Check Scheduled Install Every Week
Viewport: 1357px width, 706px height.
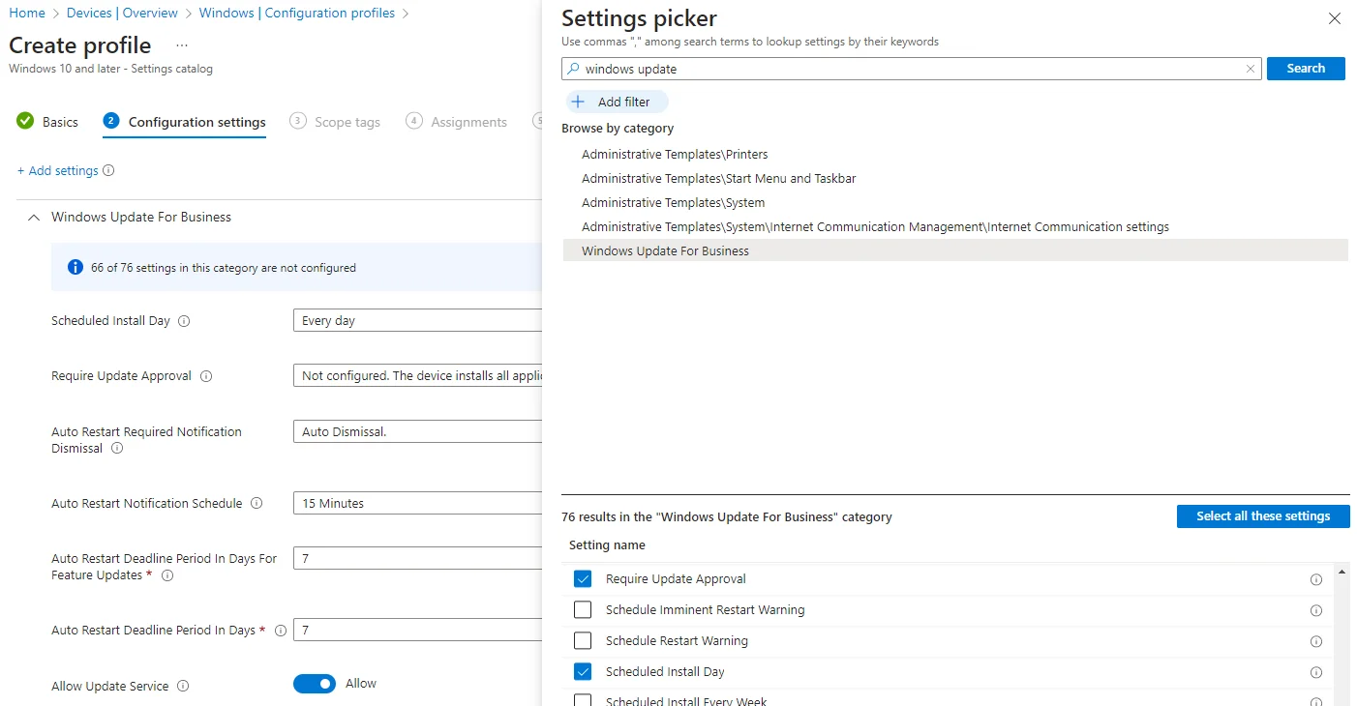tap(583, 700)
